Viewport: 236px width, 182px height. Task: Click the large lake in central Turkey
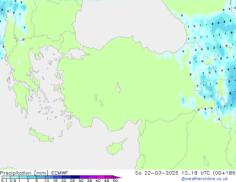coord(118,88)
